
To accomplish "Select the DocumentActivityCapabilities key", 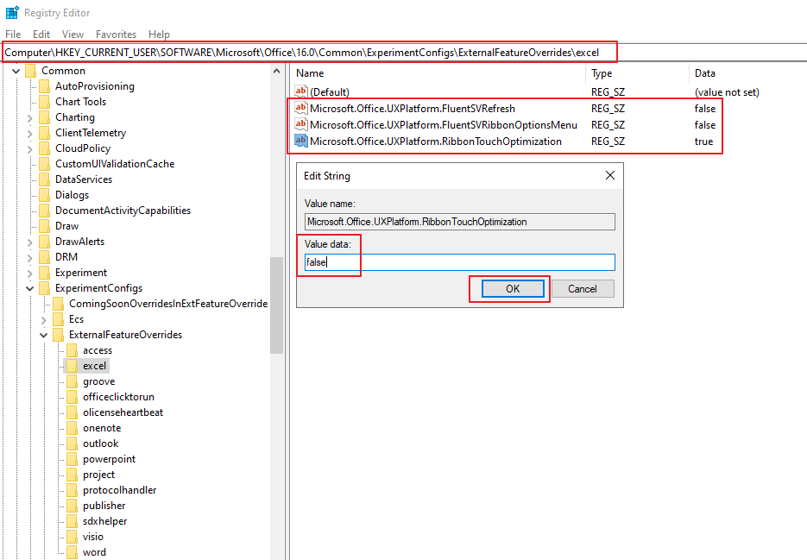I will [x=123, y=211].
